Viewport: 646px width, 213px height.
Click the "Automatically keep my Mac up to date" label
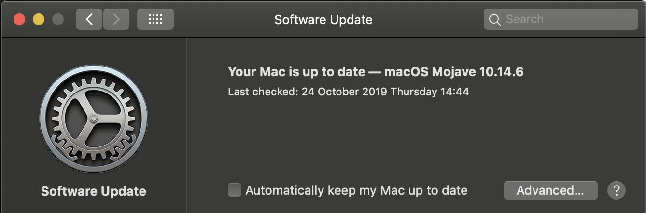tap(356, 190)
